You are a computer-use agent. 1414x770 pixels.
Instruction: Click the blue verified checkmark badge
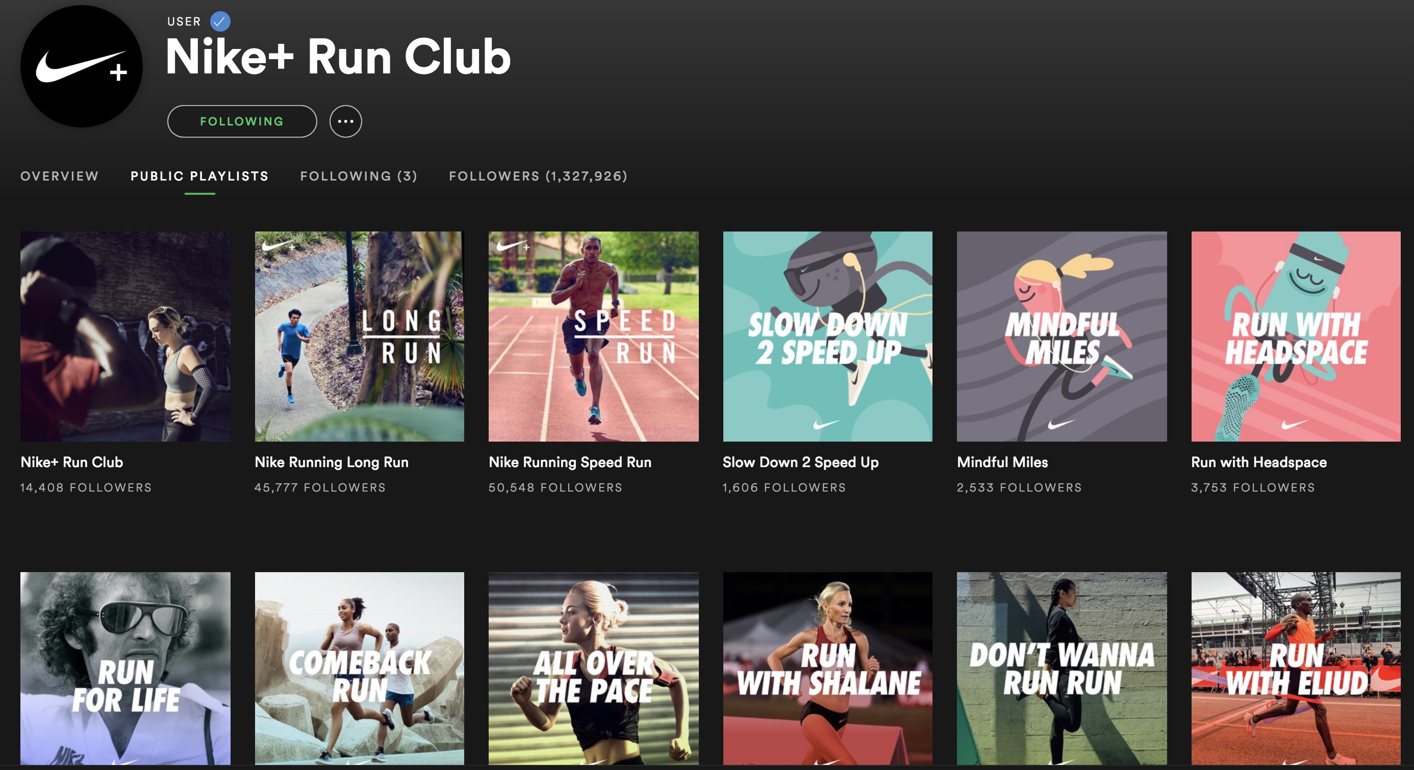point(220,21)
